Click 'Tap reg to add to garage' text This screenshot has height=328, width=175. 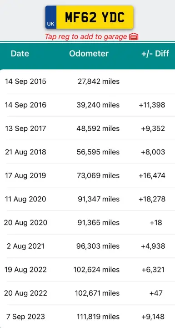point(86,37)
